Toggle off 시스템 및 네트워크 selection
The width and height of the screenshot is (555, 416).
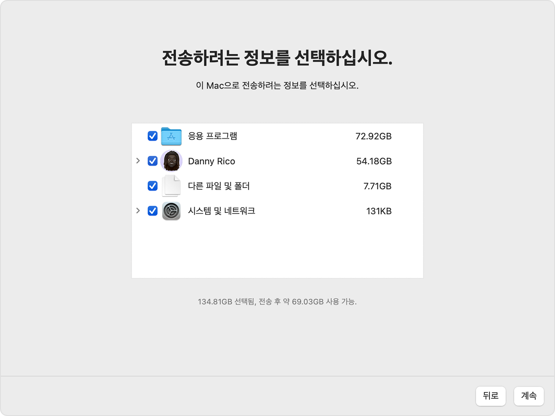click(152, 211)
